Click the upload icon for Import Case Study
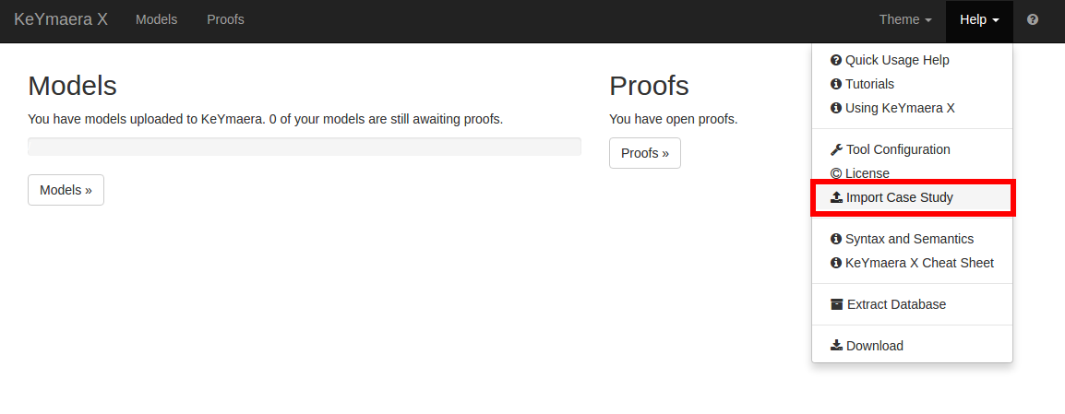1065x414 pixels. (x=836, y=197)
